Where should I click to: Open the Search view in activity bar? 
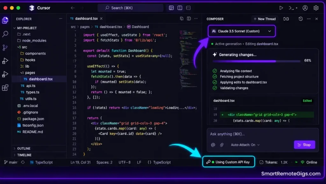click(5, 34)
